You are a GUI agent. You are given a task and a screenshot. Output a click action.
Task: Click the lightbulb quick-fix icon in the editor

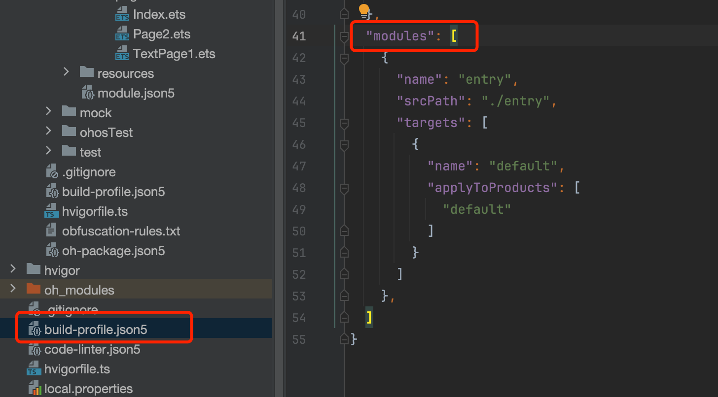coord(364,10)
